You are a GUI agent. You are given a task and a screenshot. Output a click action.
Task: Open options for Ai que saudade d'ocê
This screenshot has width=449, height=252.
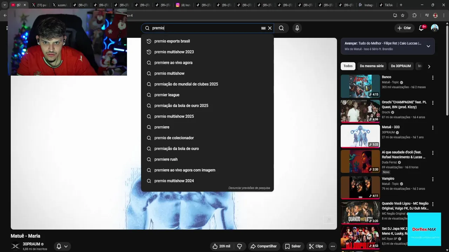433,153
